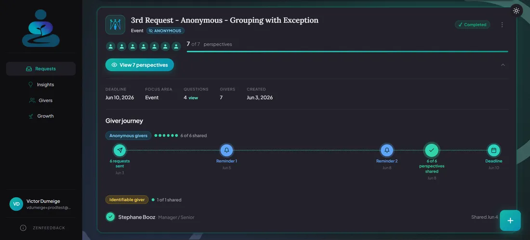Viewport: 530px width, 240px height.
Task: Click the 1 of 1 shared indicator
Action: point(167,200)
